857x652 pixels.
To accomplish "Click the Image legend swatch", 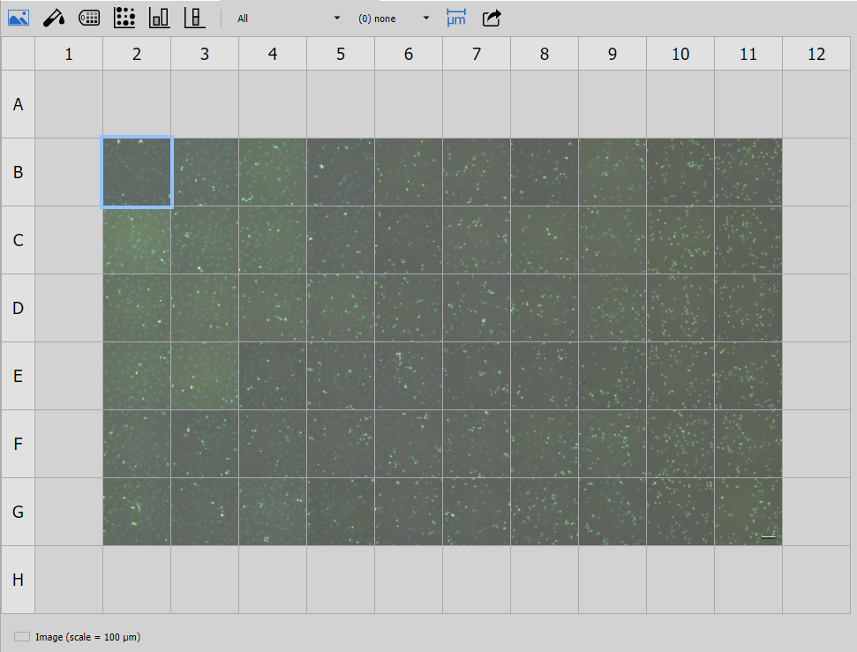I will click(22, 637).
